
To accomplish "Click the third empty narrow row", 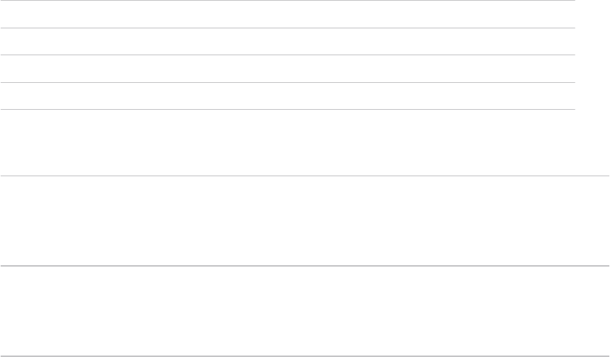I will [x=287, y=69].
